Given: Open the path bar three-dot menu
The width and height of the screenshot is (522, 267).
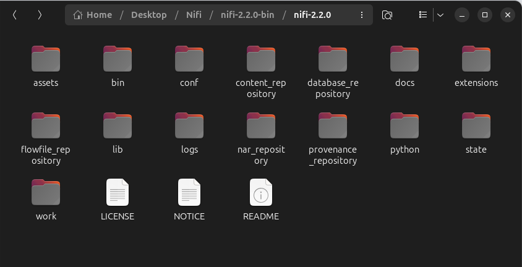Looking at the screenshot, I should click(x=362, y=15).
